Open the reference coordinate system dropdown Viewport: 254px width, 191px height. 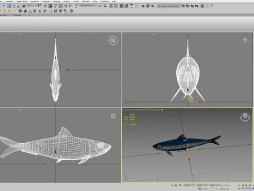tap(32, 5)
